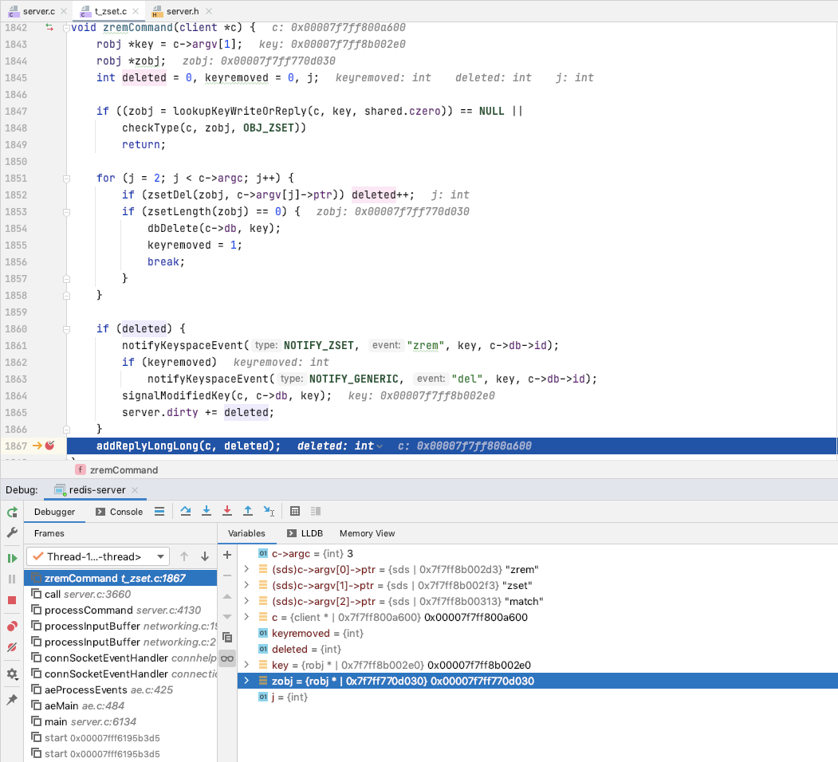The width and height of the screenshot is (838, 762).
Task: Select frame 'aeProcessEvents ae.c:425'
Action: (x=120, y=689)
